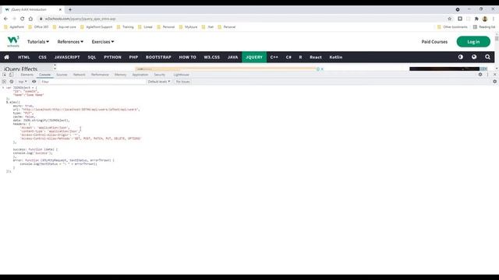The image size is (499, 280).
Task: Toggle the live expression eye icon
Action: coord(34,82)
